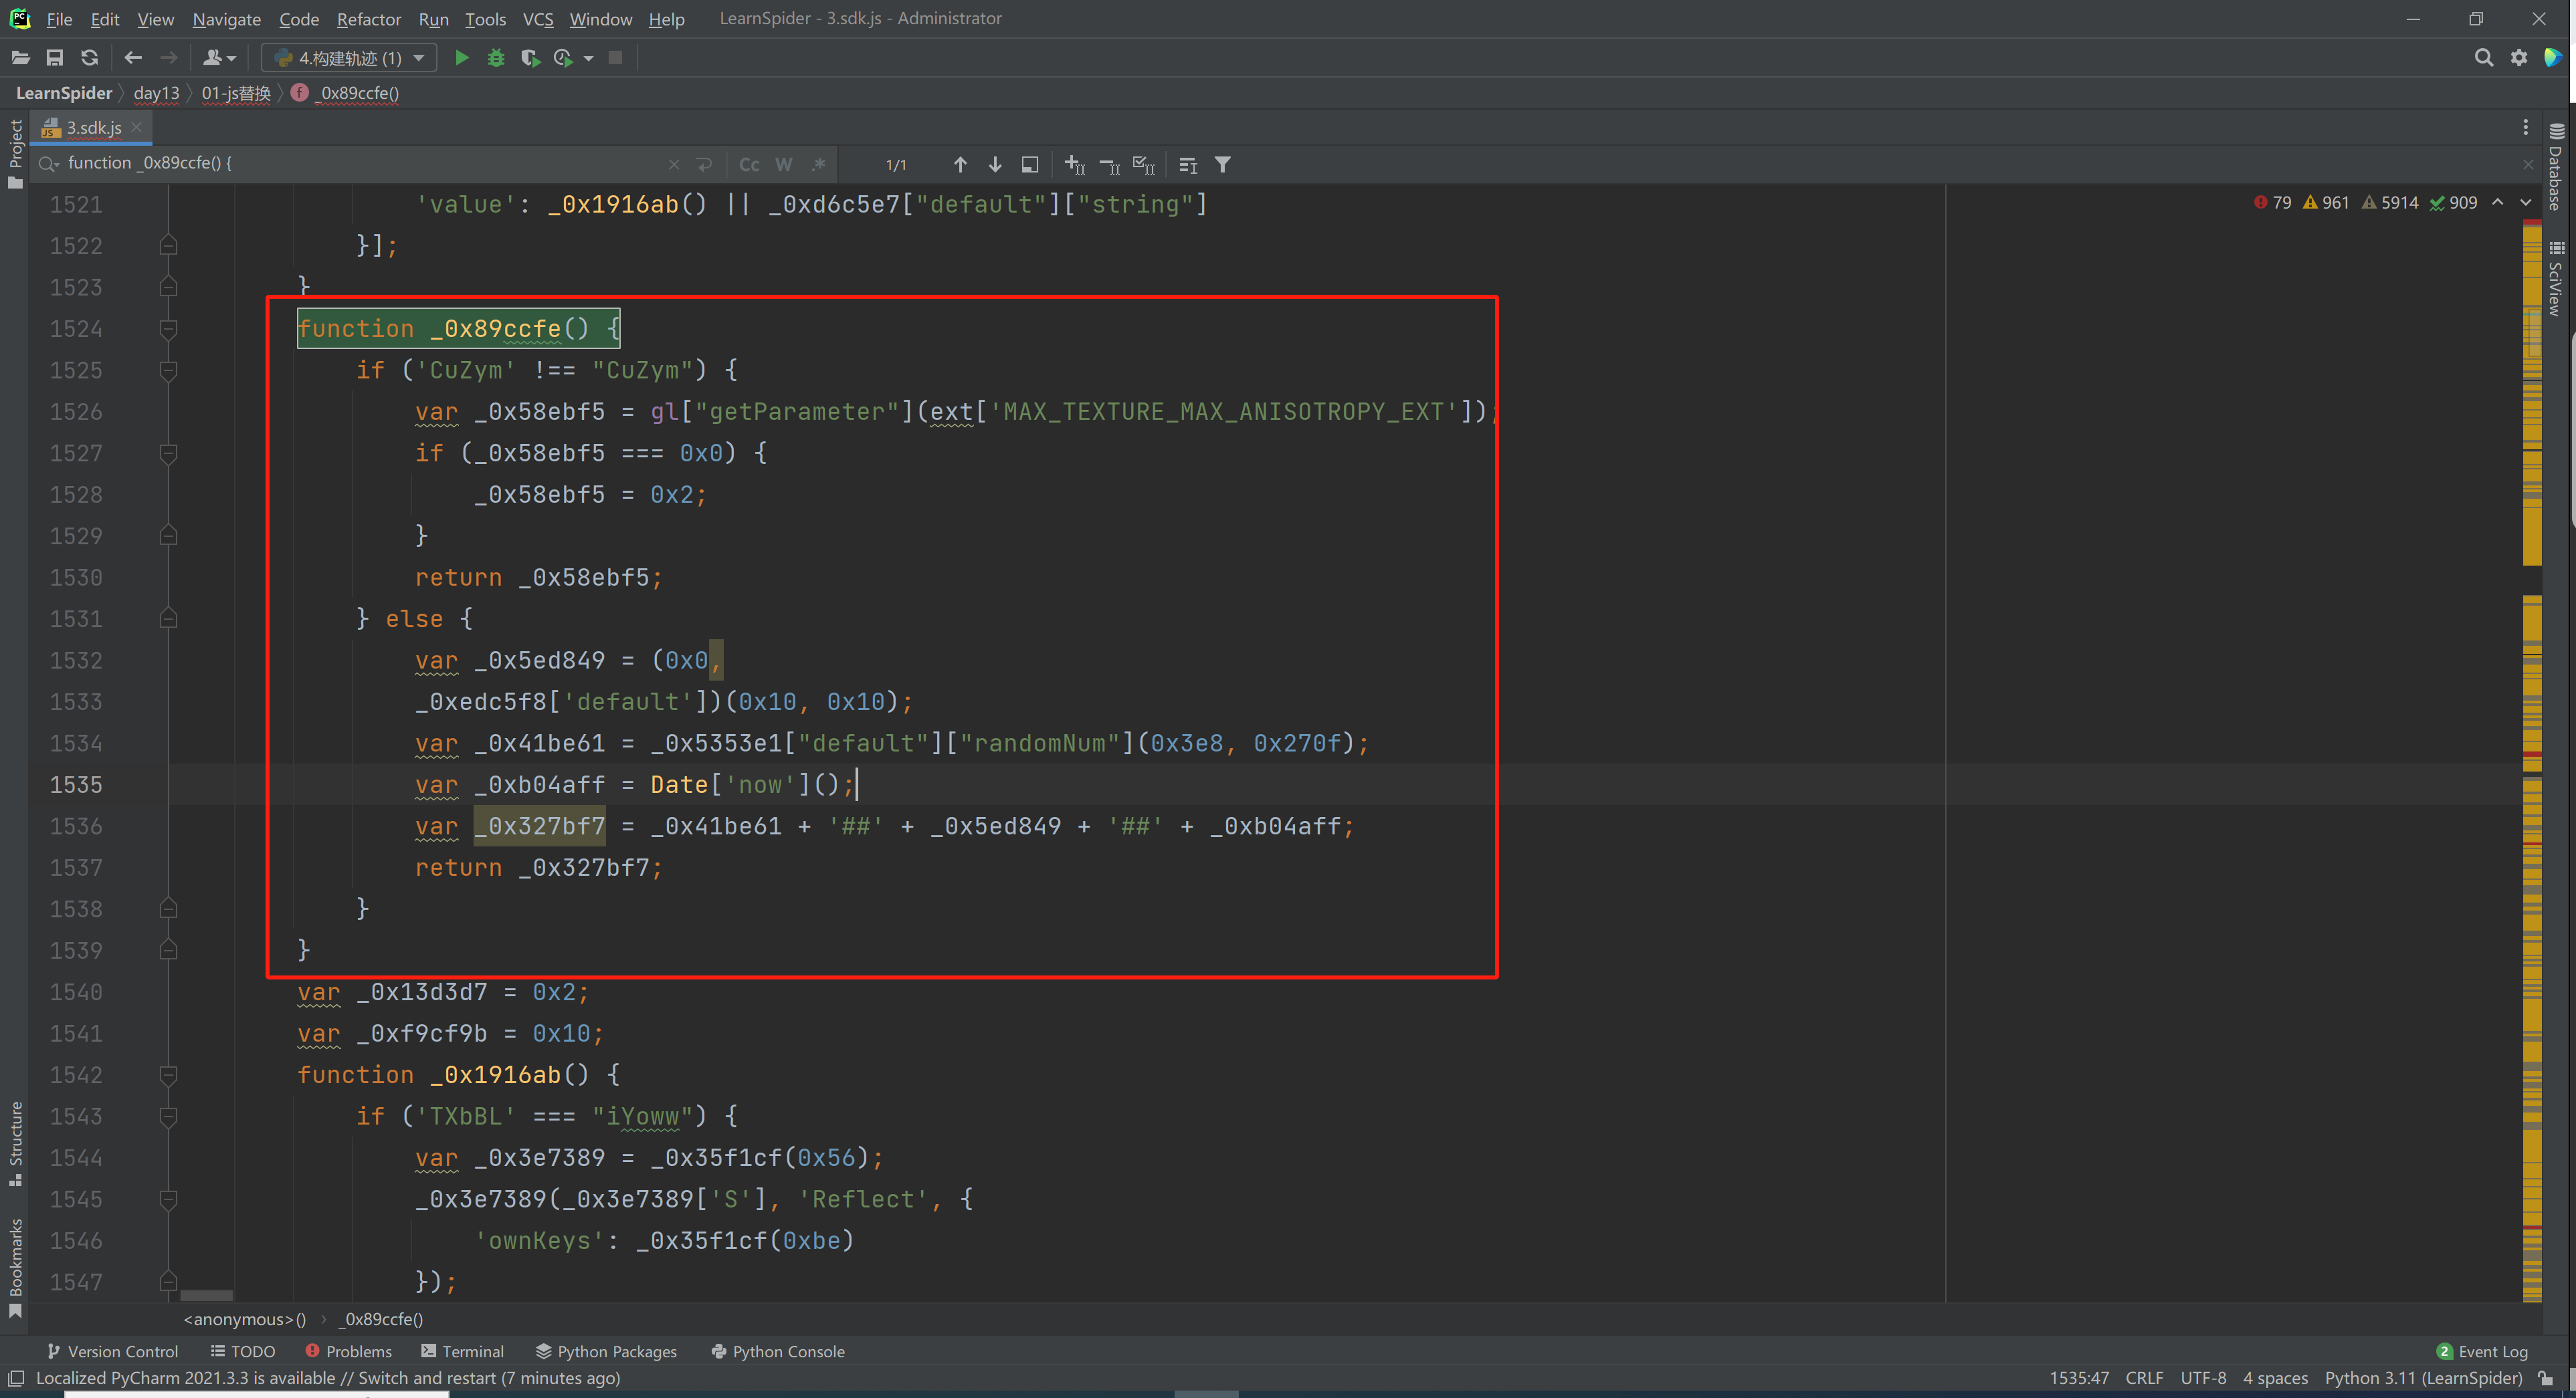The height and width of the screenshot is (1398, 2576).
Task: Open the VCS menu
Action: (x=537, y=19)
